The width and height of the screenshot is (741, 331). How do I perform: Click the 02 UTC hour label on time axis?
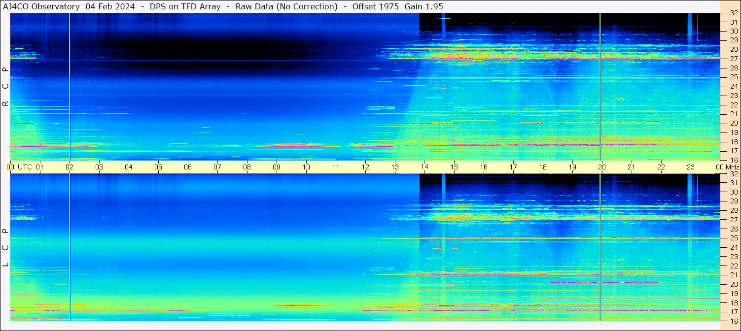[x=70, y=167]
